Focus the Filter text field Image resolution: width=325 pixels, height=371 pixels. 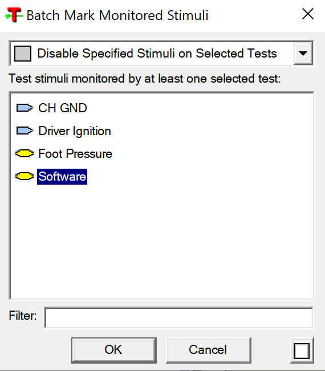coord(178,318)
